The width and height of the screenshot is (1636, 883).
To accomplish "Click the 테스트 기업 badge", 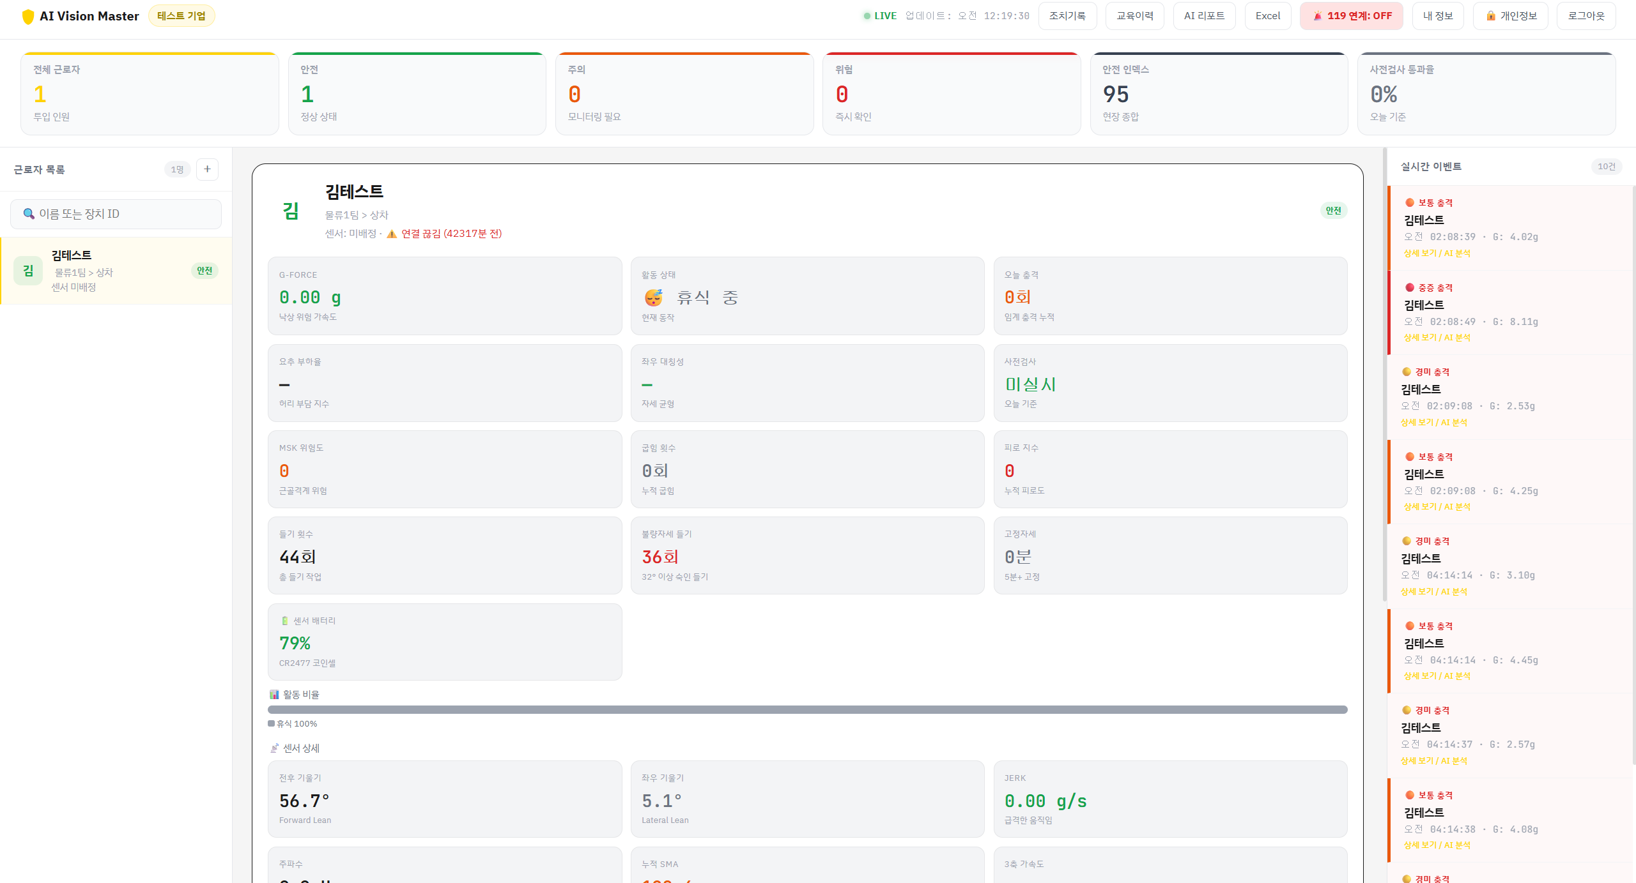I will (181, 16).
